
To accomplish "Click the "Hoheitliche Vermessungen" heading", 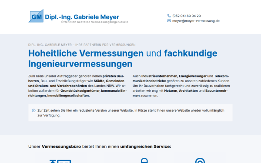I will pos(86,53).
